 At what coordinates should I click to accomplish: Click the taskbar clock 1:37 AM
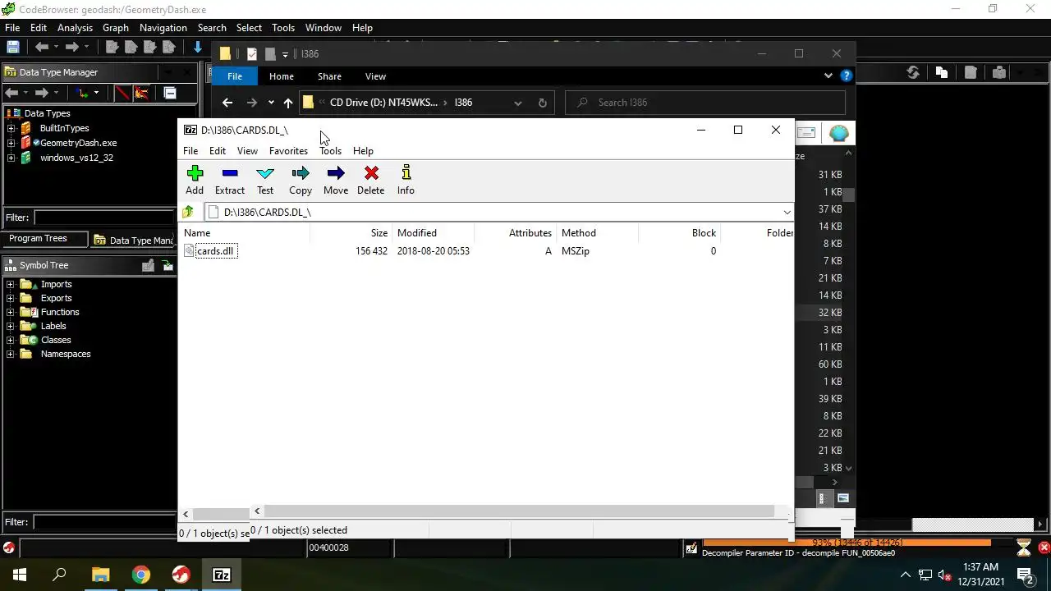(980, 567)
